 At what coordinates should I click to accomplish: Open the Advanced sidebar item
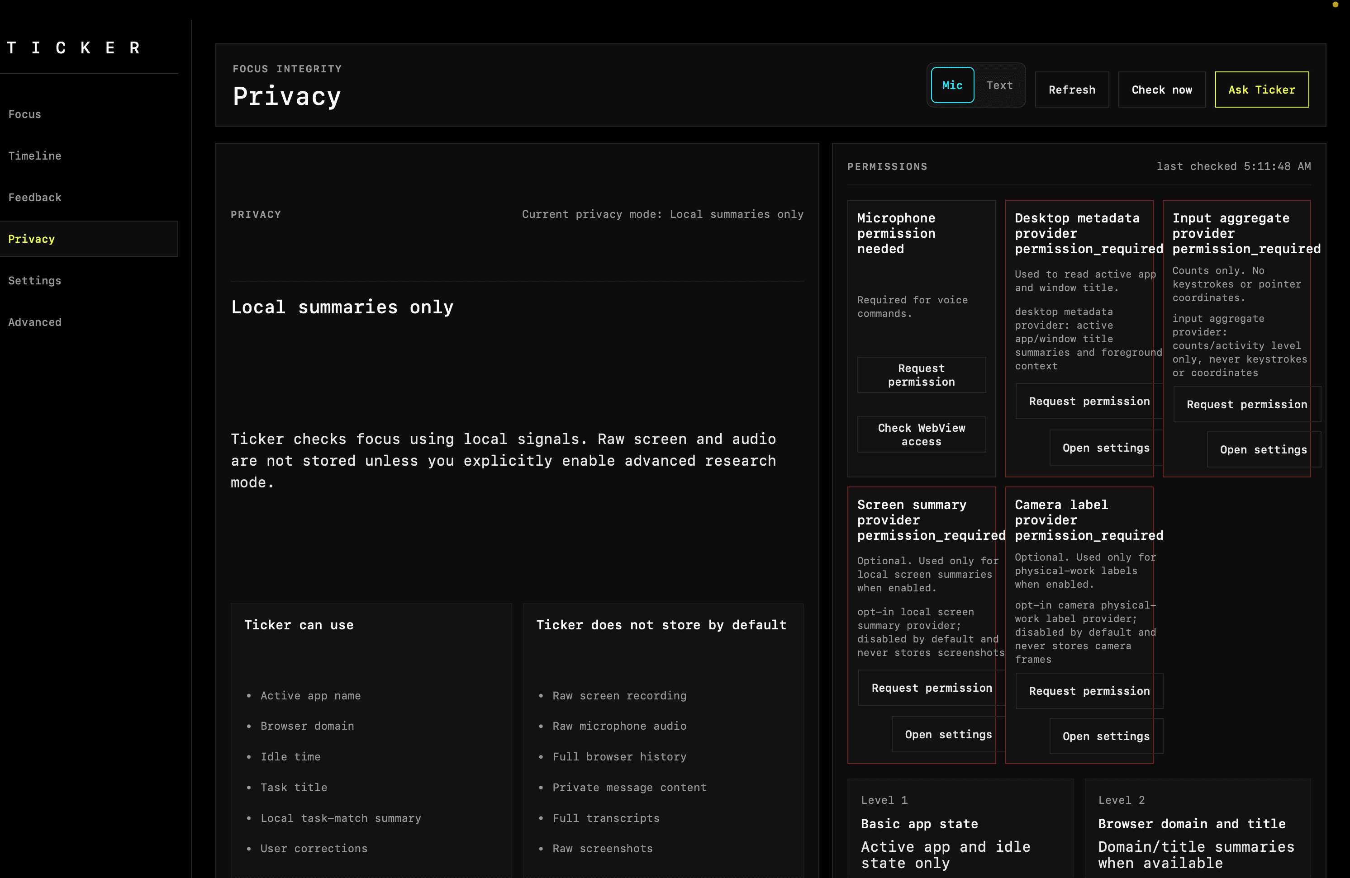89,322
